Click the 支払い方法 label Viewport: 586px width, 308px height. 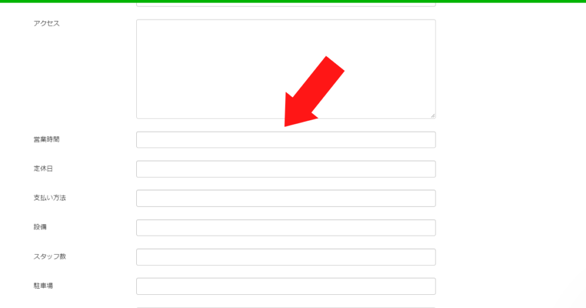(50, 198)
